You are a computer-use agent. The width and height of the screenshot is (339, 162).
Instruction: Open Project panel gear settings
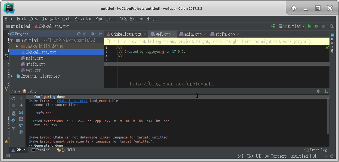[93, 34]
